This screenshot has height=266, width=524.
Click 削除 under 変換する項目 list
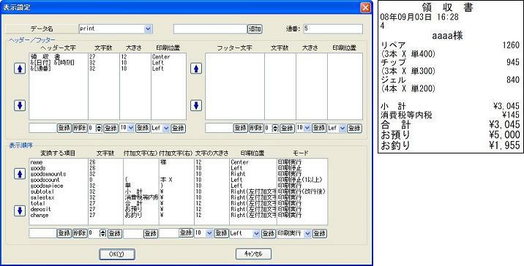pyautogui.click(x=80, y=233)
